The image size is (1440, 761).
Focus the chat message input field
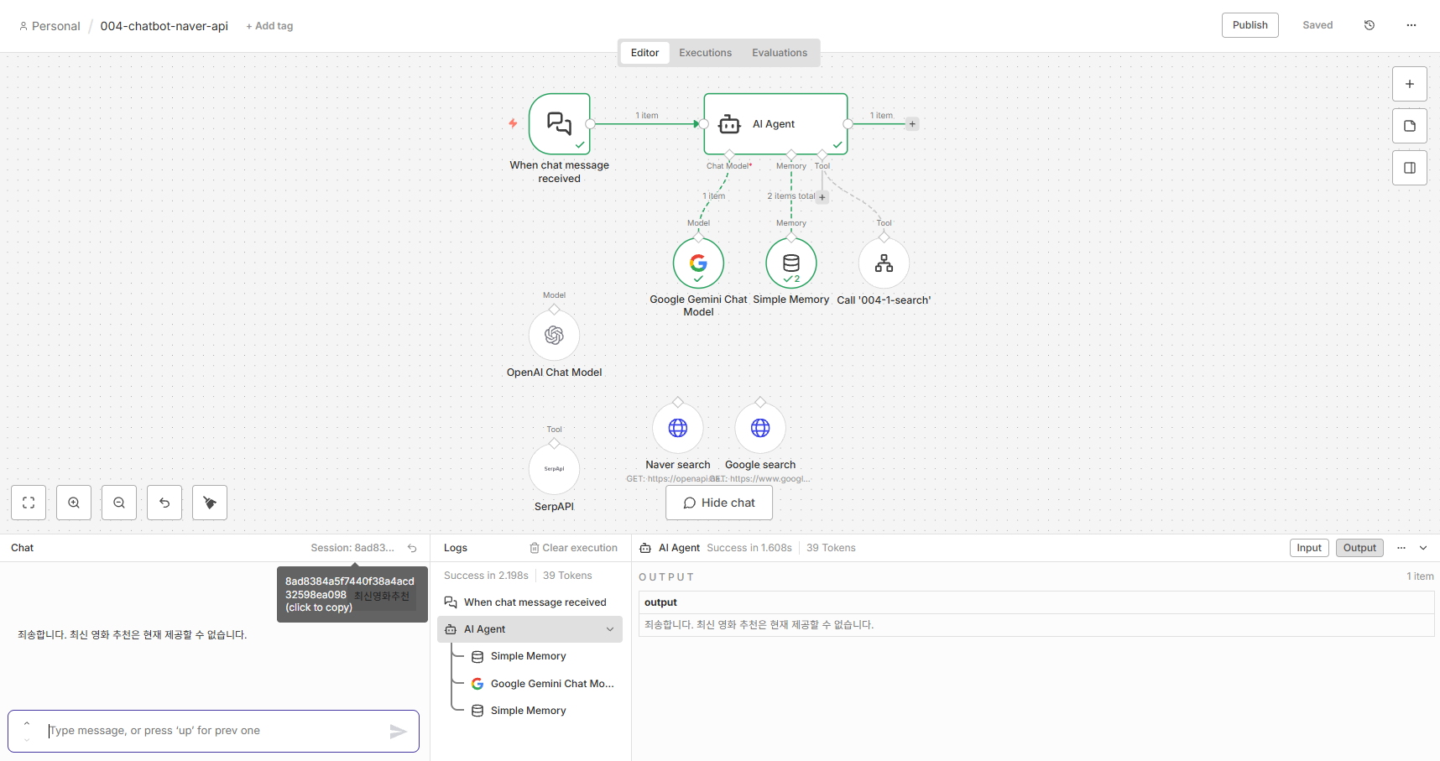(x=214, y=731)
